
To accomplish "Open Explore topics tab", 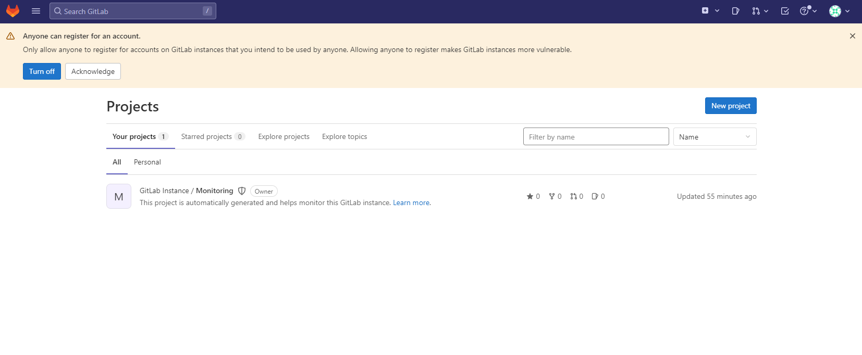I will click(344, 136).
